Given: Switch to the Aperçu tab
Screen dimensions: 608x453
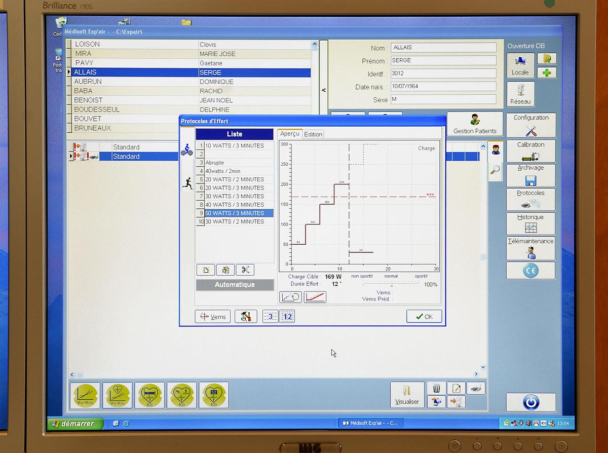Looking at the screenshot, I should point(290,134).
